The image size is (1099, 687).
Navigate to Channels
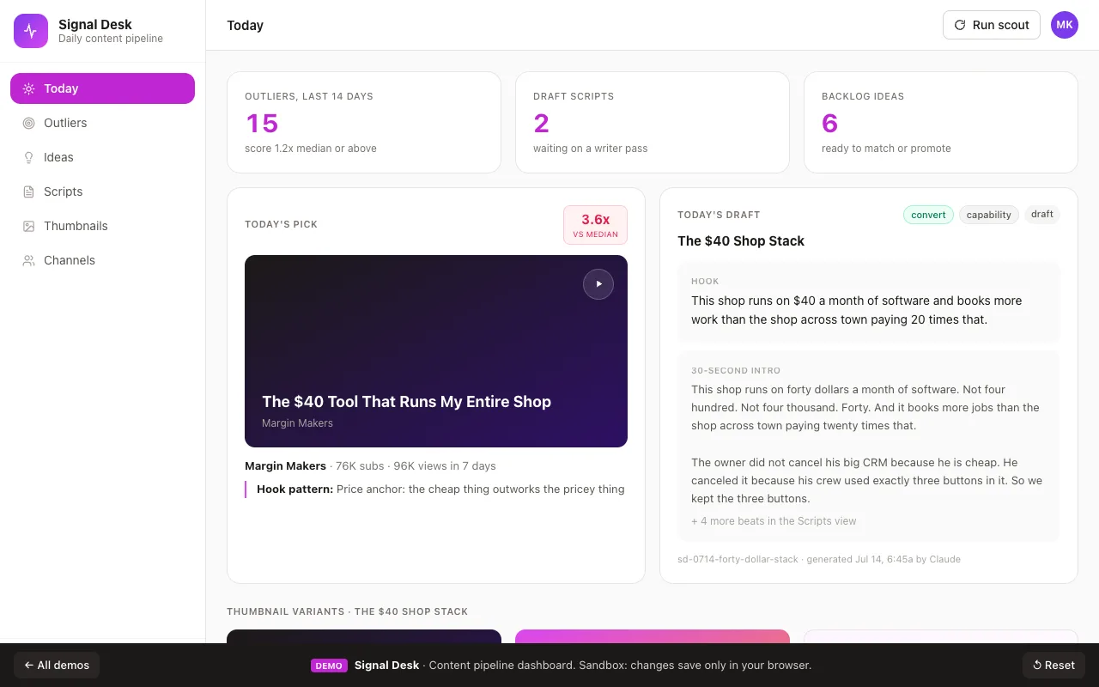pos(102,260)
